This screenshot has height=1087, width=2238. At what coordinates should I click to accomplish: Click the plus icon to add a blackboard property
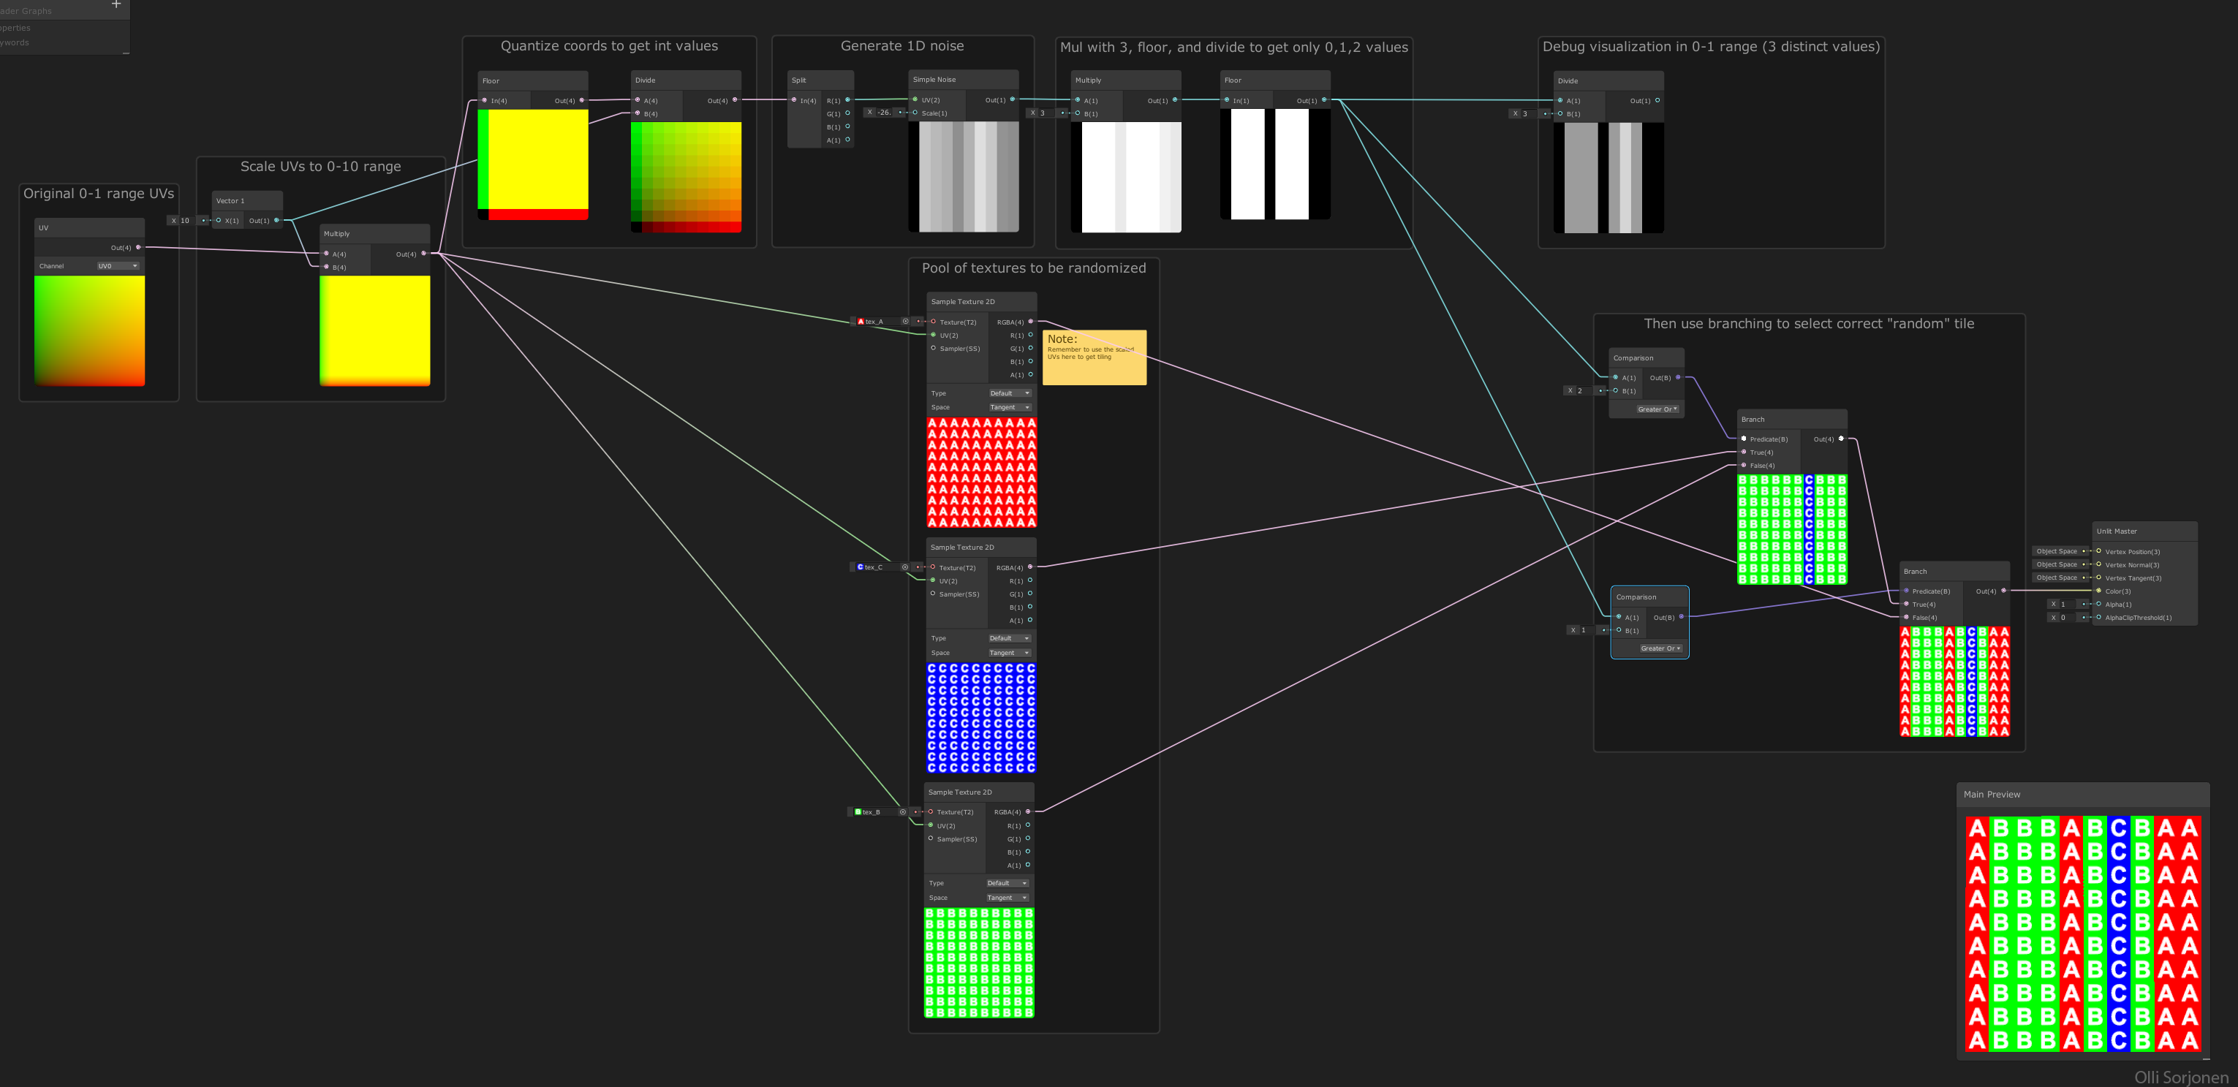click(x=116, y=6)
